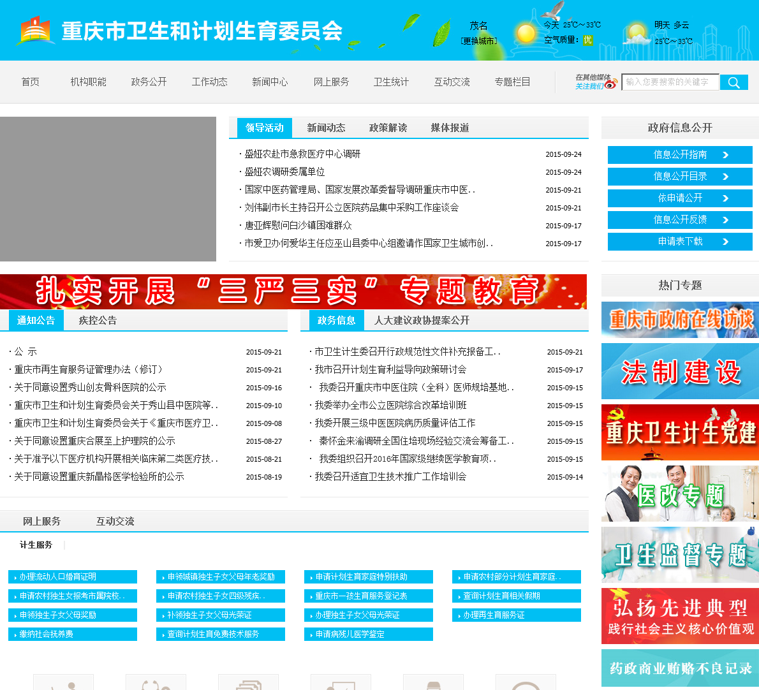The width and height of the screenshot is (759, 690).
Task: Click today's sunny weather icon
Action: (x=526, y=33)
